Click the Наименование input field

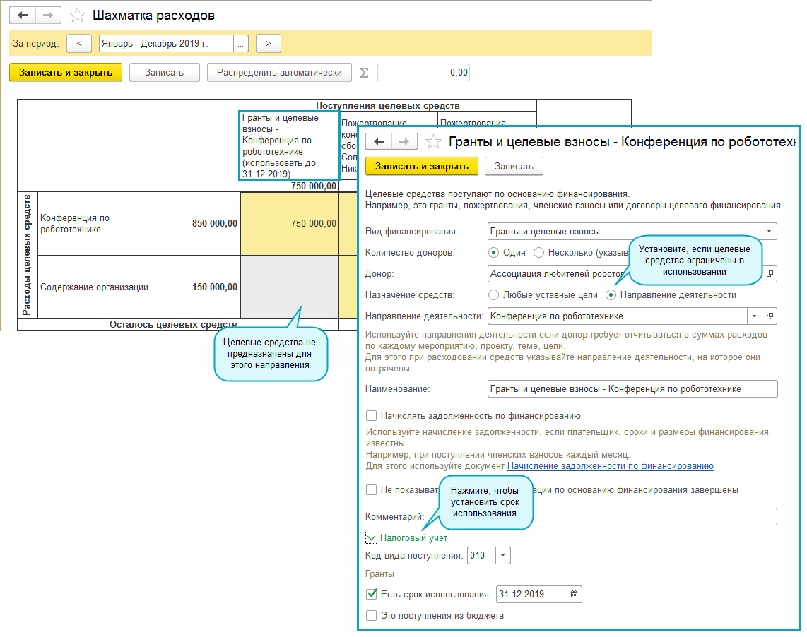pyautogui.click(x=632, y=389)
